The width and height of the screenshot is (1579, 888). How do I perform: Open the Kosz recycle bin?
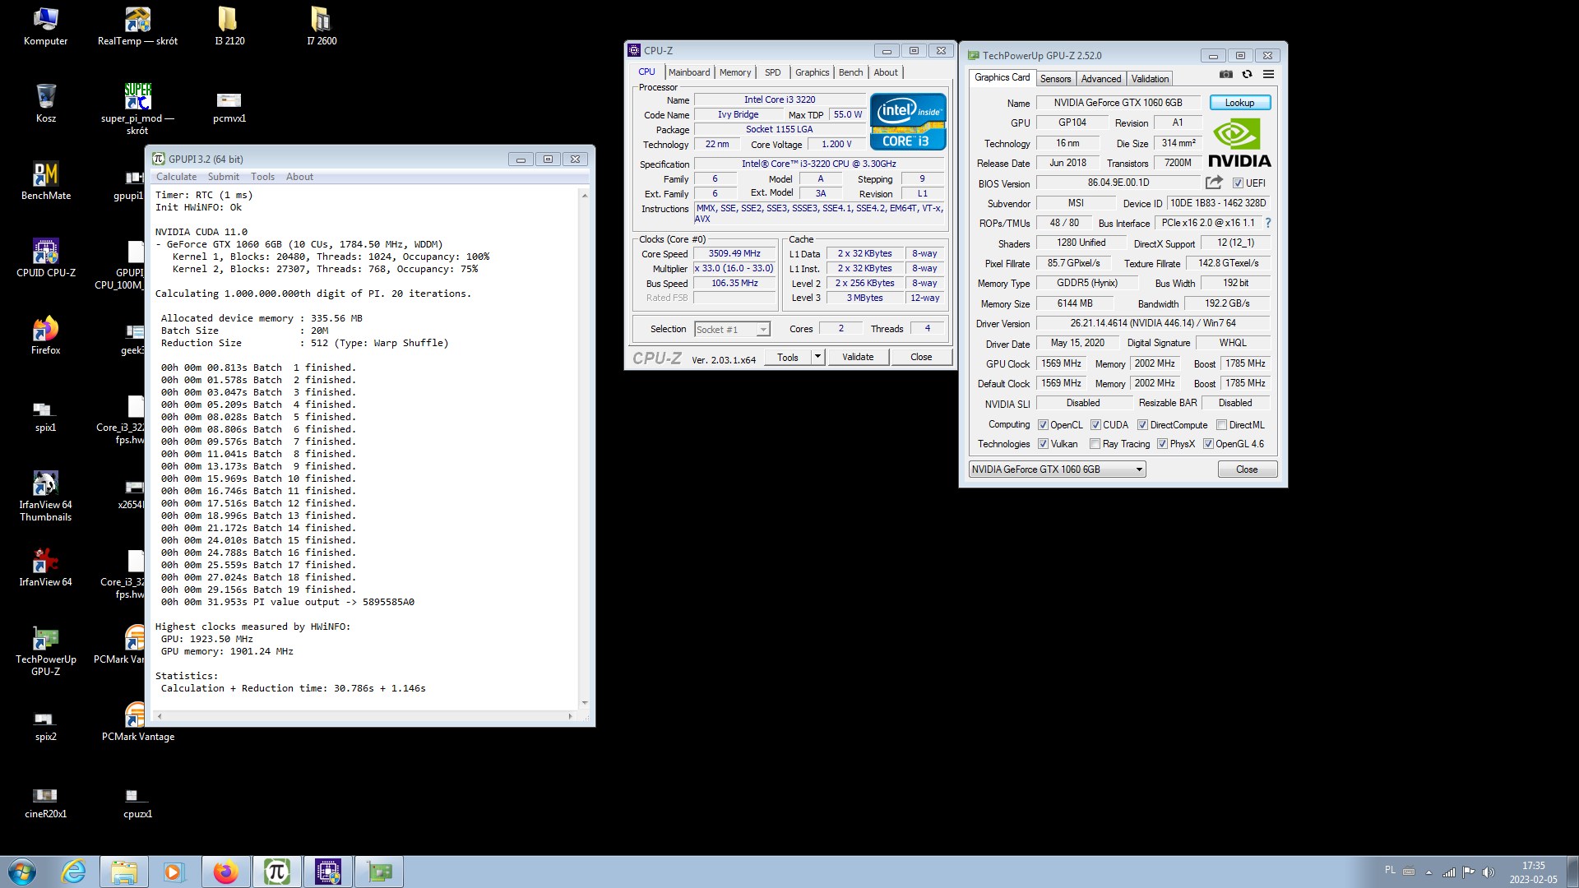coord(46,104)
